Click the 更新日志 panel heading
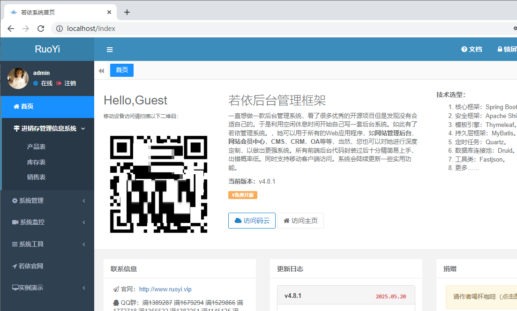The image size is (517, 311). [x=290, y=269]
